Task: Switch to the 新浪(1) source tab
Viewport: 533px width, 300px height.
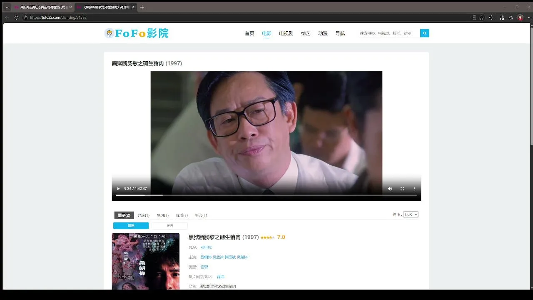Action: (x=201, y=215)
